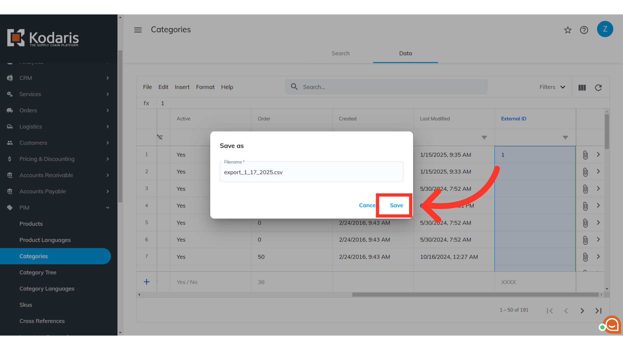Click the favorites star icon
The height and width of the screenshot is (350, 623).
(568, 30)
